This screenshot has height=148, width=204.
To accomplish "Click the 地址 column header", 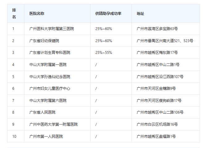I will point(140,14).
